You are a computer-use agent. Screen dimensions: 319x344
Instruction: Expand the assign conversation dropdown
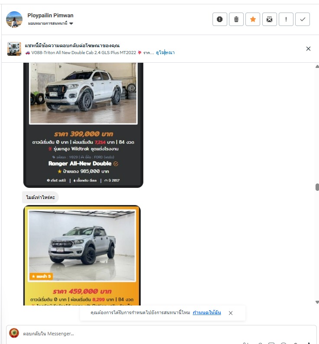[x=51, y=23]
